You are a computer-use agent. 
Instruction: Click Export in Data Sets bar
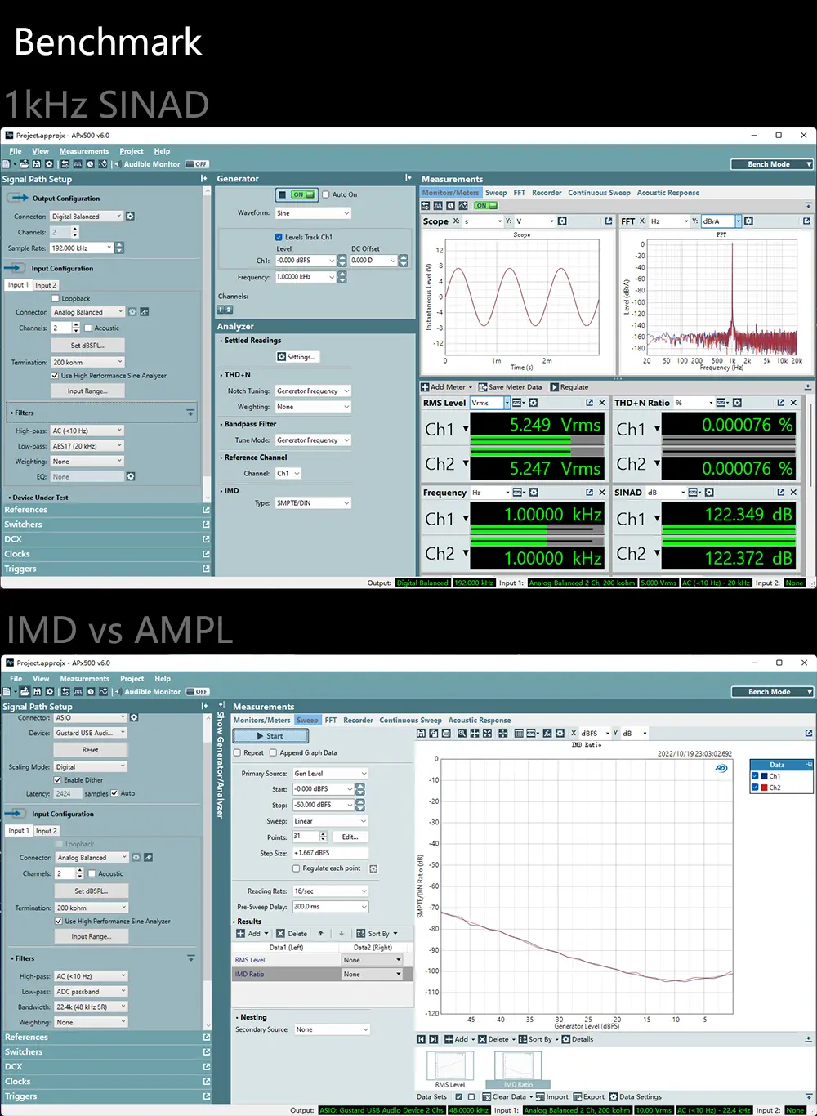pyautogui.click(x=588, y=1096)
